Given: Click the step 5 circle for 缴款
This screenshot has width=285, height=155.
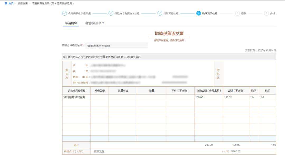Looking at the screenshot, I should click(x=237, y=13).
